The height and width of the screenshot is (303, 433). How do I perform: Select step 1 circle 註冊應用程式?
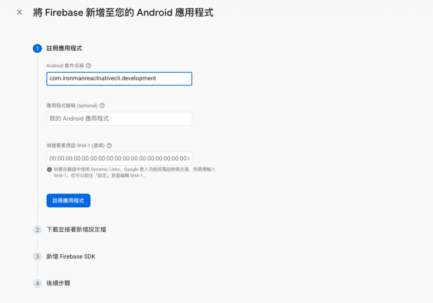pyautogui.click(x=37, y=49)
